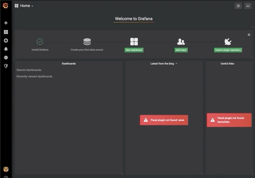The width and height of the screenshot is (255, 178).
Task: Click 'Panel plugin not found: news' message
Action: click(167, 120)
